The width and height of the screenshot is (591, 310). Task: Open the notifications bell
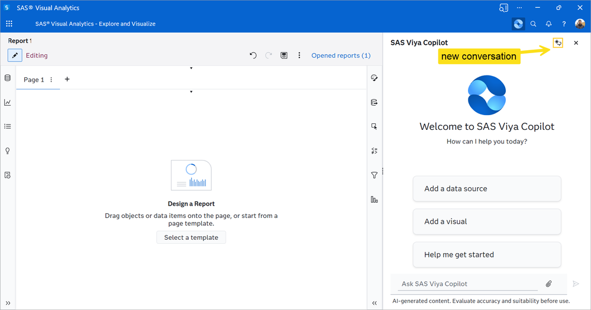(548, 24)
